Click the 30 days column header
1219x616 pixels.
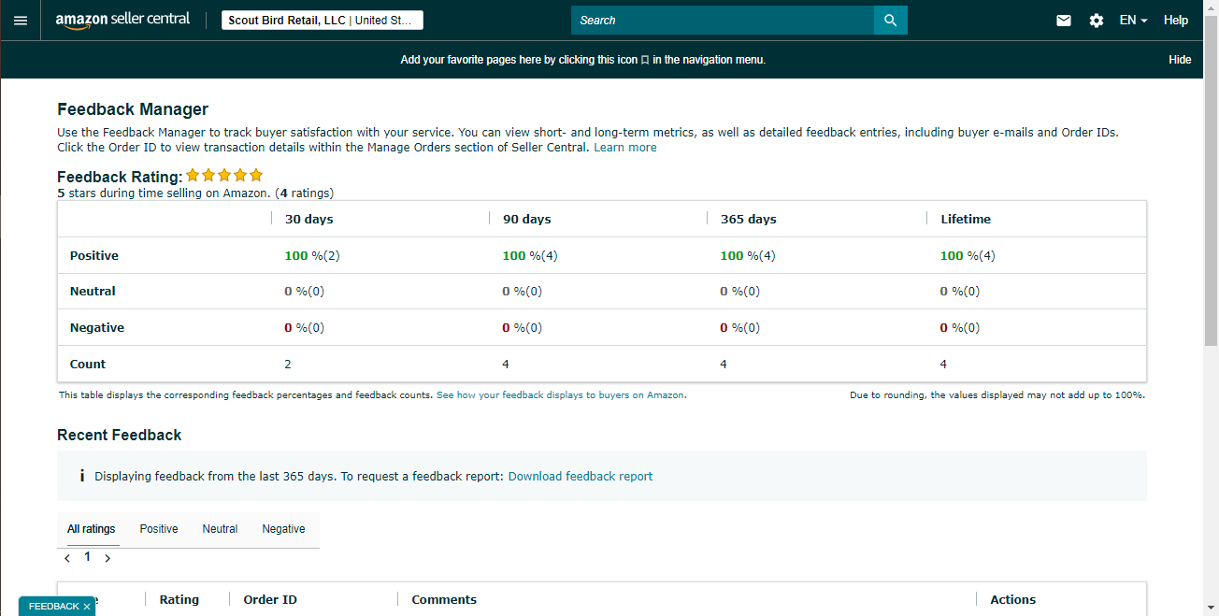[309, 219]
